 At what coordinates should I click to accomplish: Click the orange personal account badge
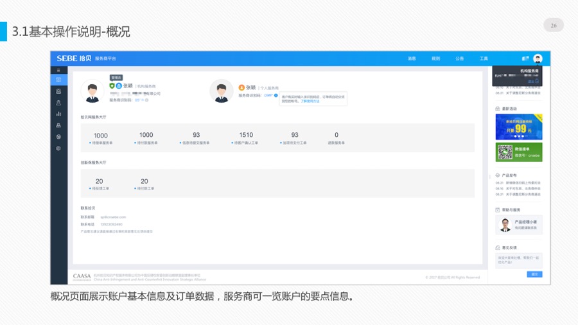point(241,88)
